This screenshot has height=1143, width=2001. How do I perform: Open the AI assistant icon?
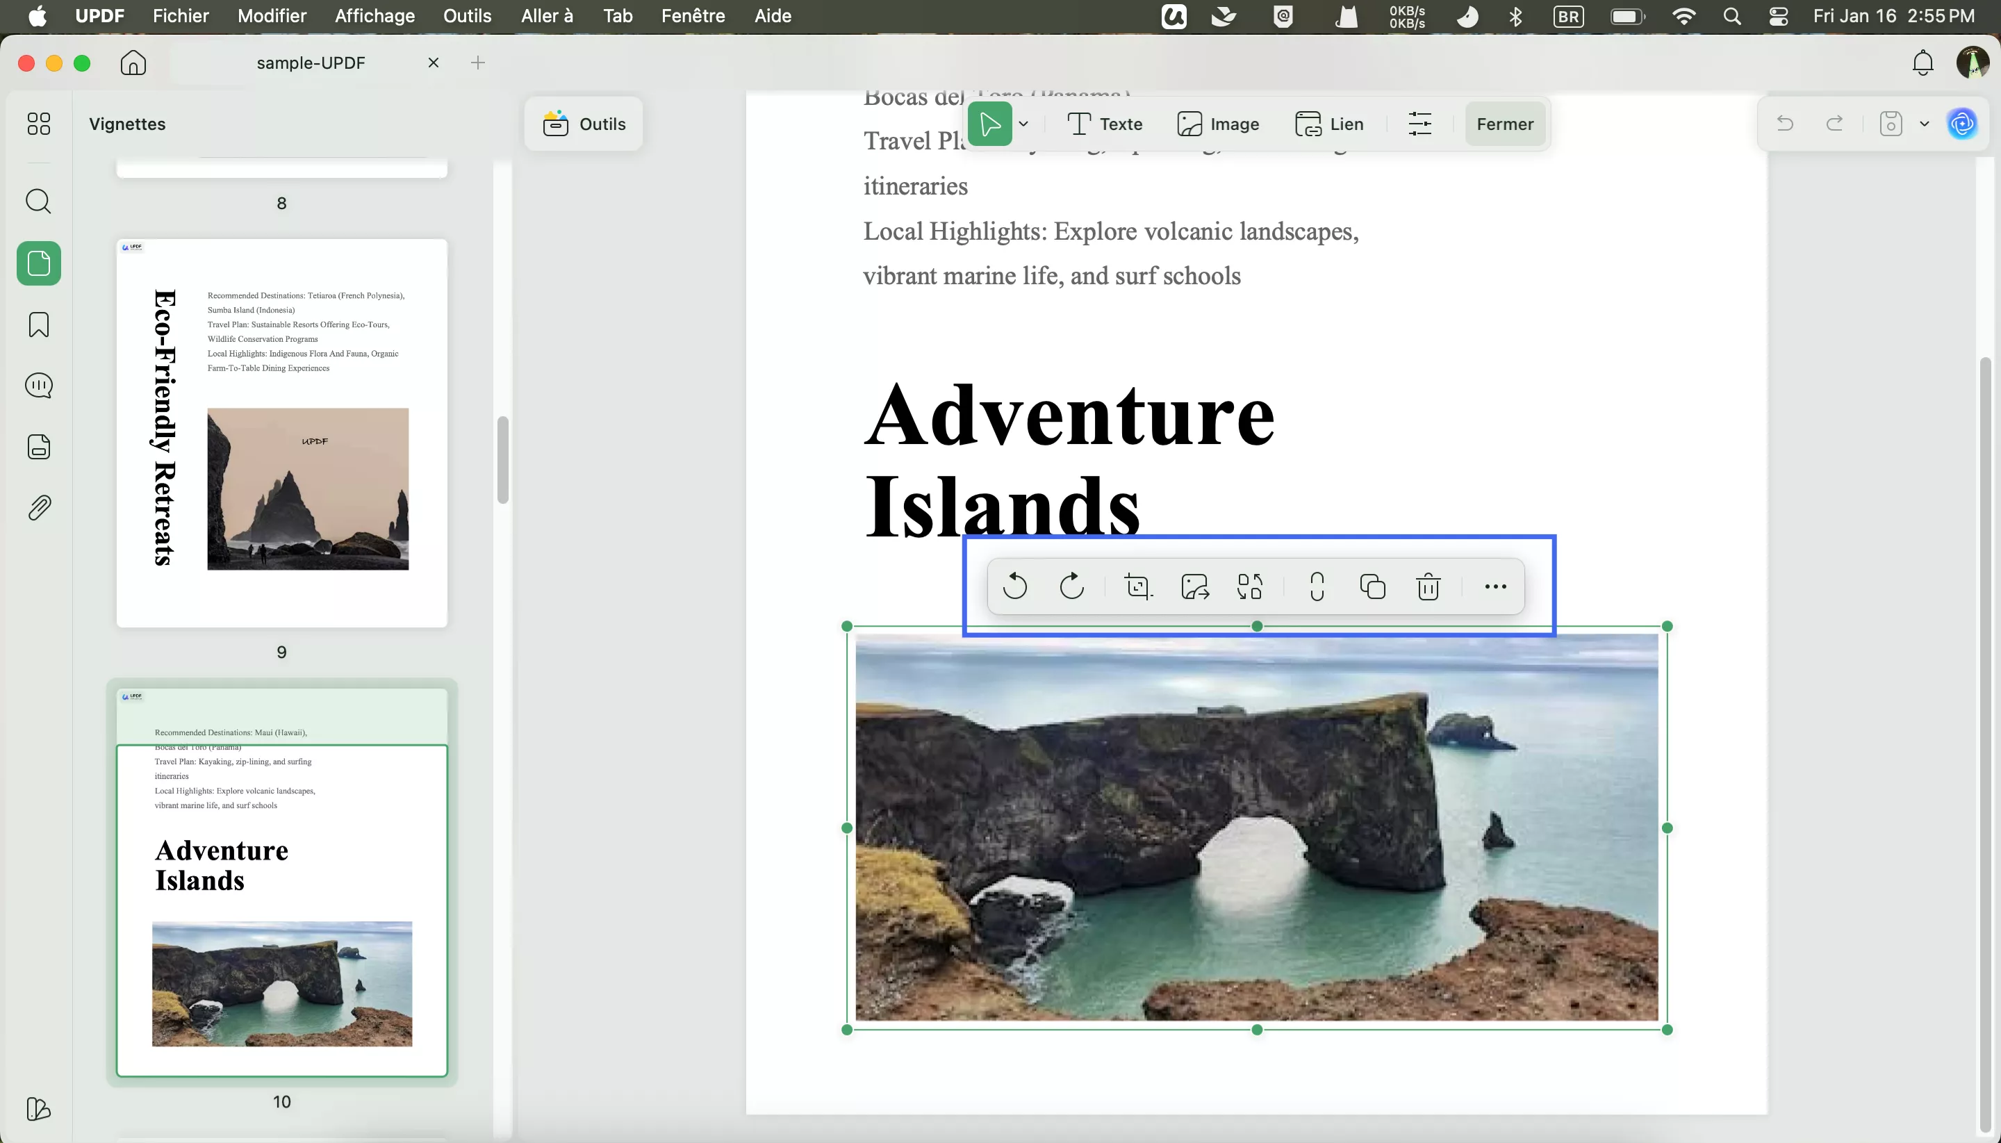coord(1962,123)
